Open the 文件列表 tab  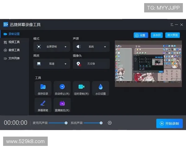pos(15,58)
